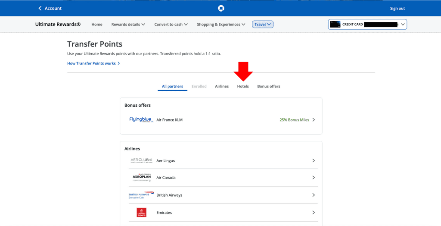
Task: Click the Aer Club logo
Action: pyautogui.click(x=141, y=161)
